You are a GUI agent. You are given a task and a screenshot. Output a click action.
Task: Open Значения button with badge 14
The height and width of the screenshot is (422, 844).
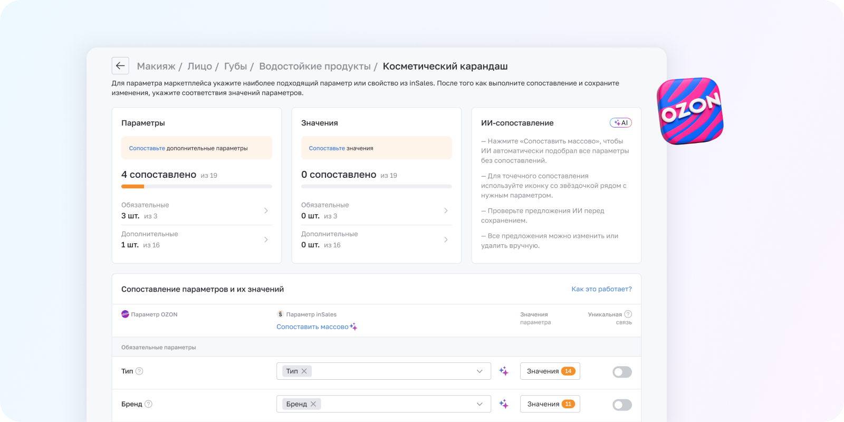tap(550, 371)
